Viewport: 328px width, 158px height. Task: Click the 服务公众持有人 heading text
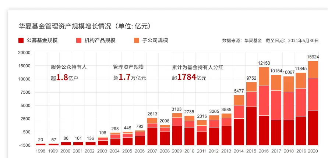pyautogui.click(x=68, y=67)
